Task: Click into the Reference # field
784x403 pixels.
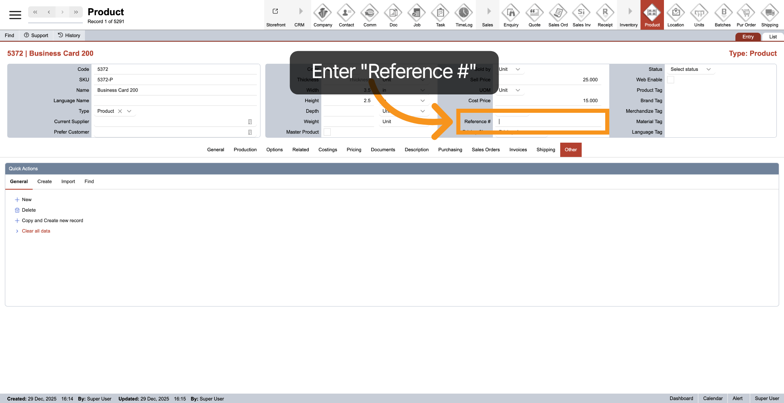Action: 549,121
